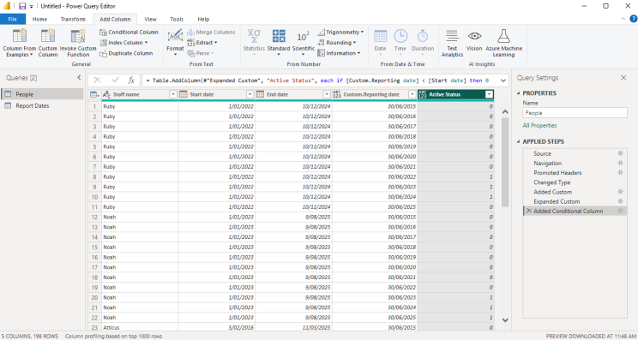
Task: Open Custom.Reporting date filter dropdown
Action: (412, 94)
